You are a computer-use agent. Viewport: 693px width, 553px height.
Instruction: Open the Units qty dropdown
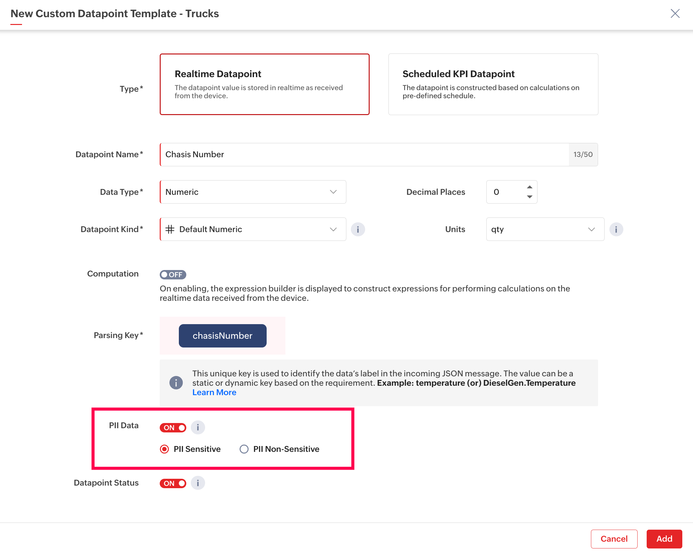coord(545,229)
